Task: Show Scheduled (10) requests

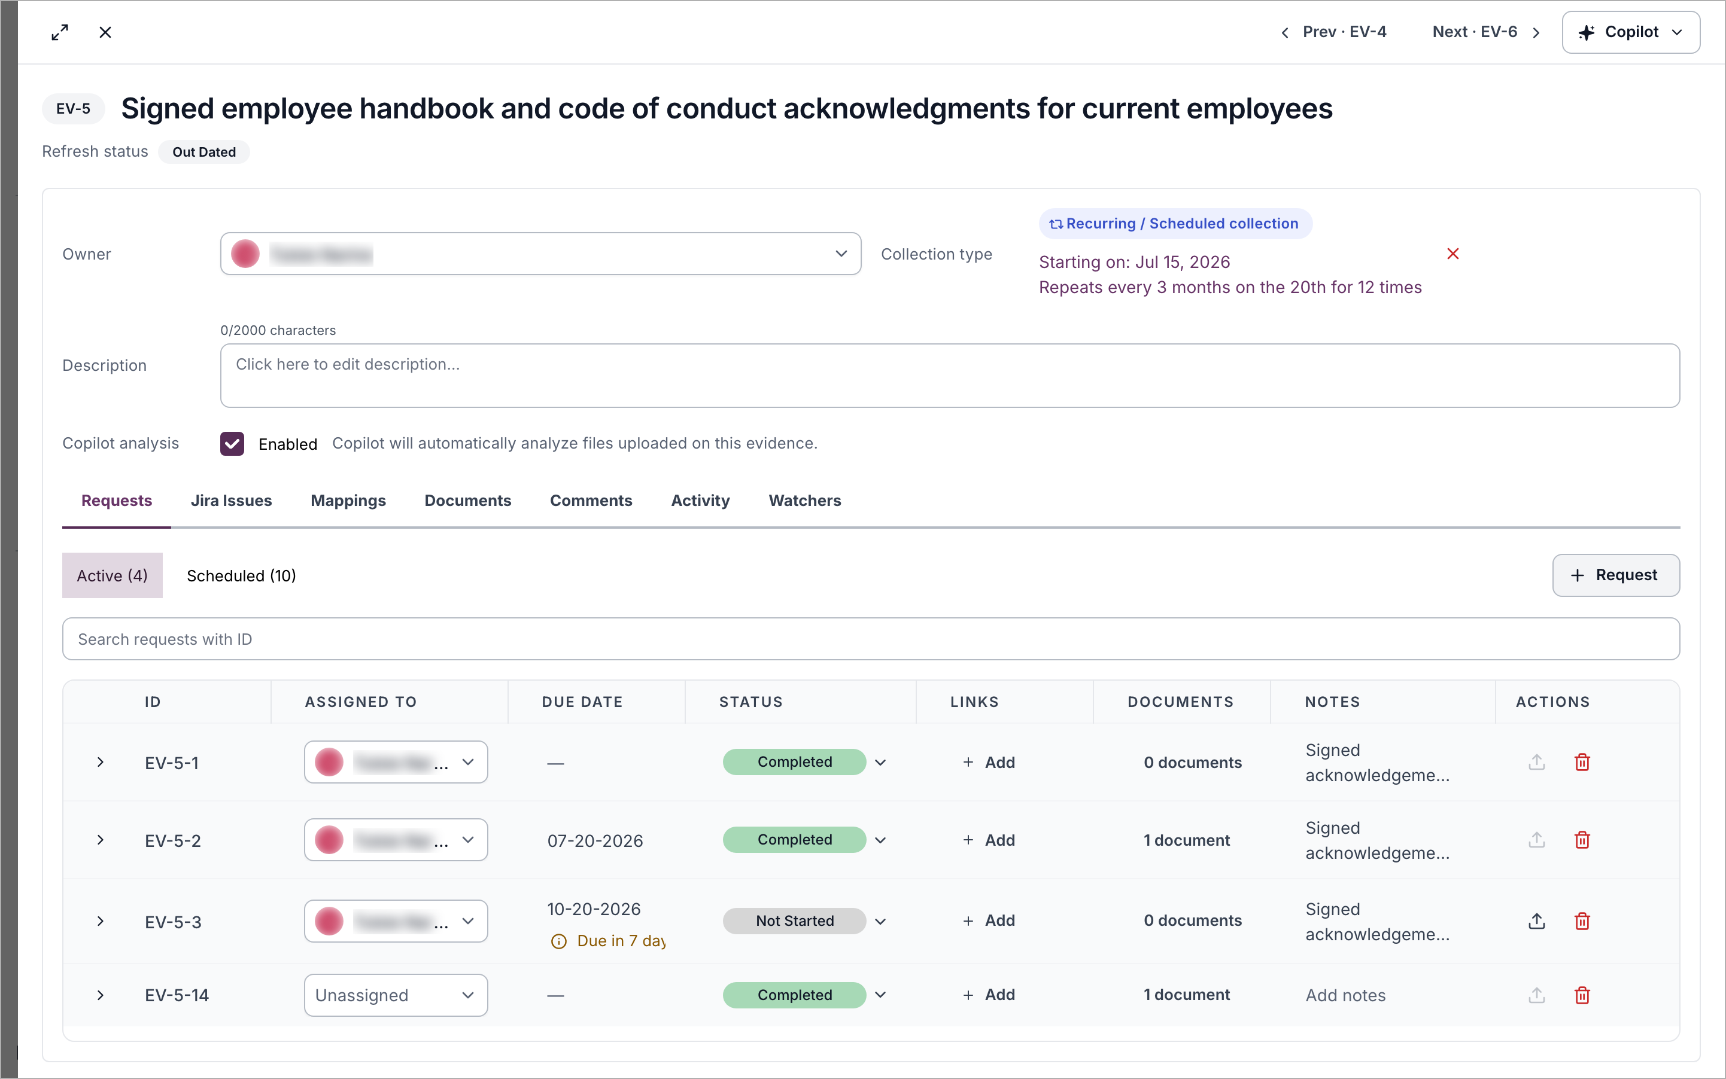Action: 241,575
